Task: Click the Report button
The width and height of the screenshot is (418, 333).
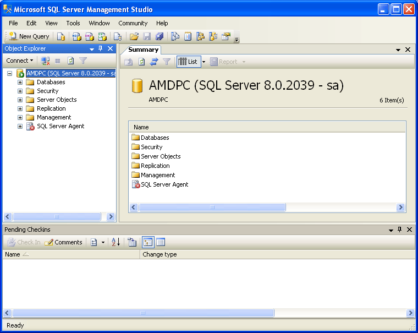Action: click(x=224, y=62)
